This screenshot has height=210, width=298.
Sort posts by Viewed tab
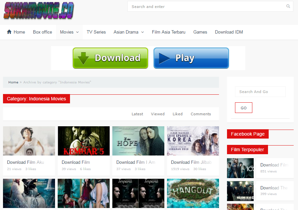(158, 114)
